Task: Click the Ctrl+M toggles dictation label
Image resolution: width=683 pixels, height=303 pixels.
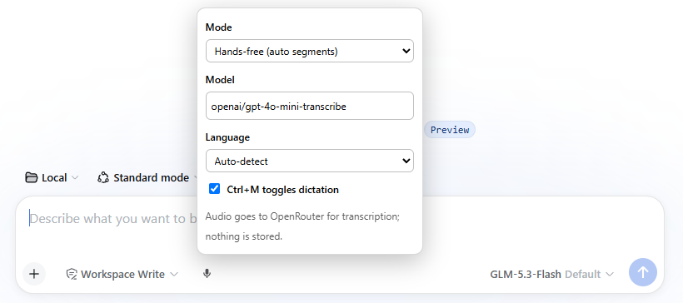Action: pyautogui.click(x=282, y=190)
